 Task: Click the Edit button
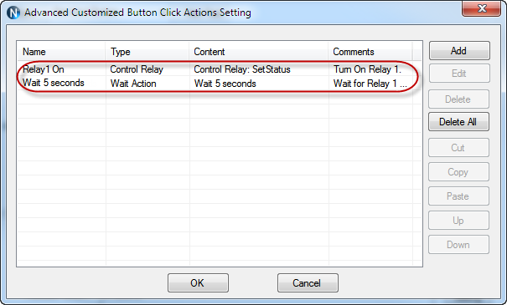pos(459,74)
